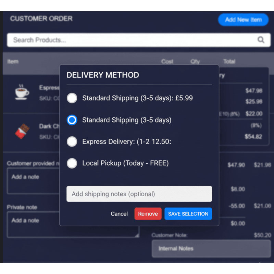
Task: Click the Local Pickup option label text
Action: coord(125,163)
